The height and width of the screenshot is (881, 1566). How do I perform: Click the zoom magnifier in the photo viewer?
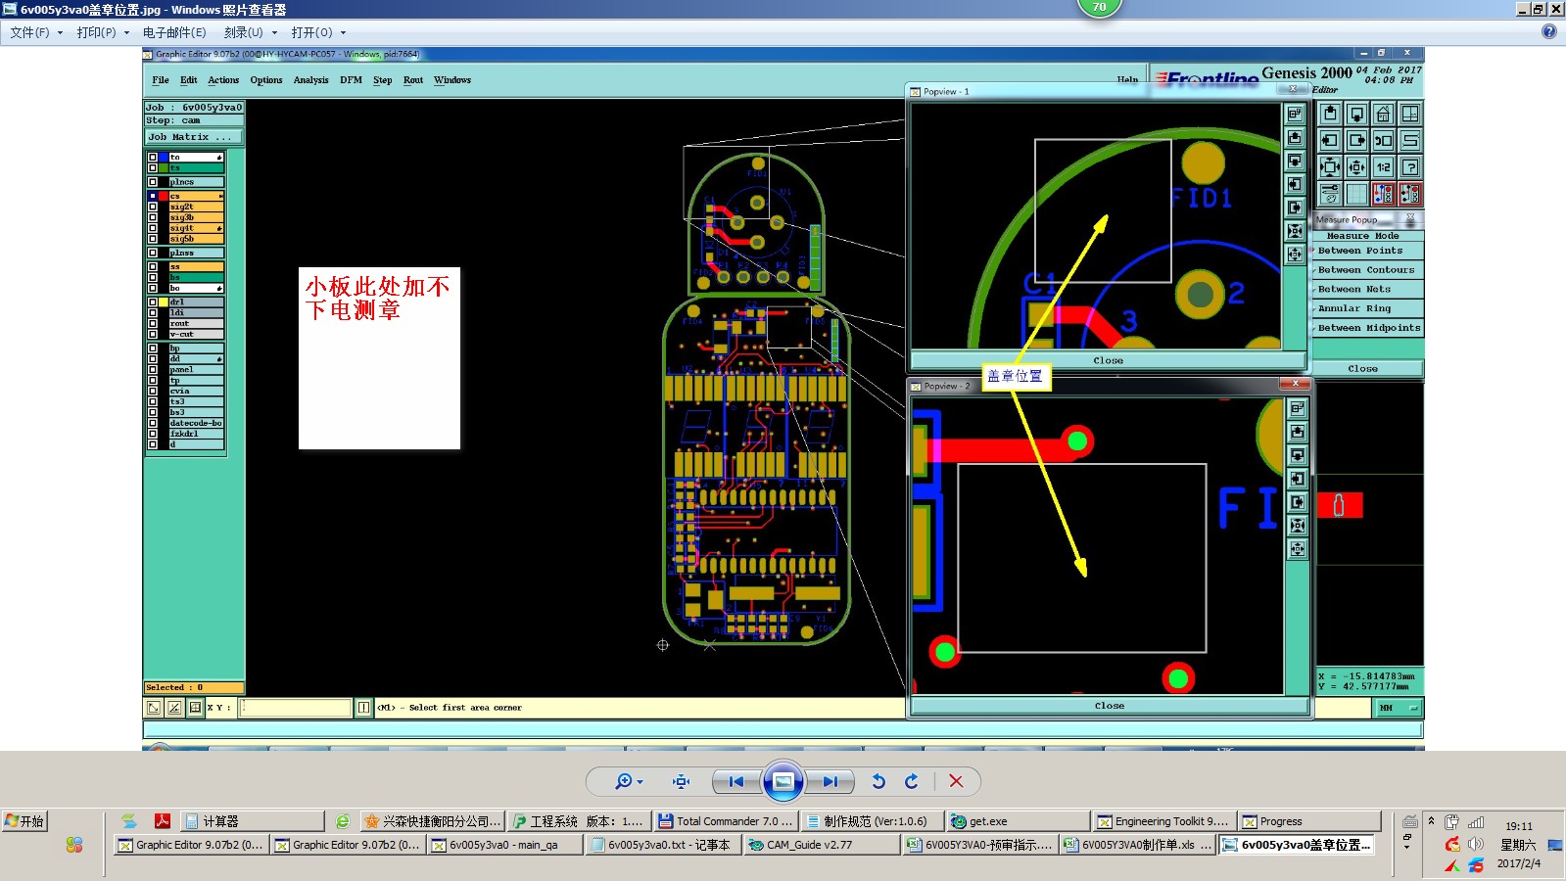tap(623, 781)
